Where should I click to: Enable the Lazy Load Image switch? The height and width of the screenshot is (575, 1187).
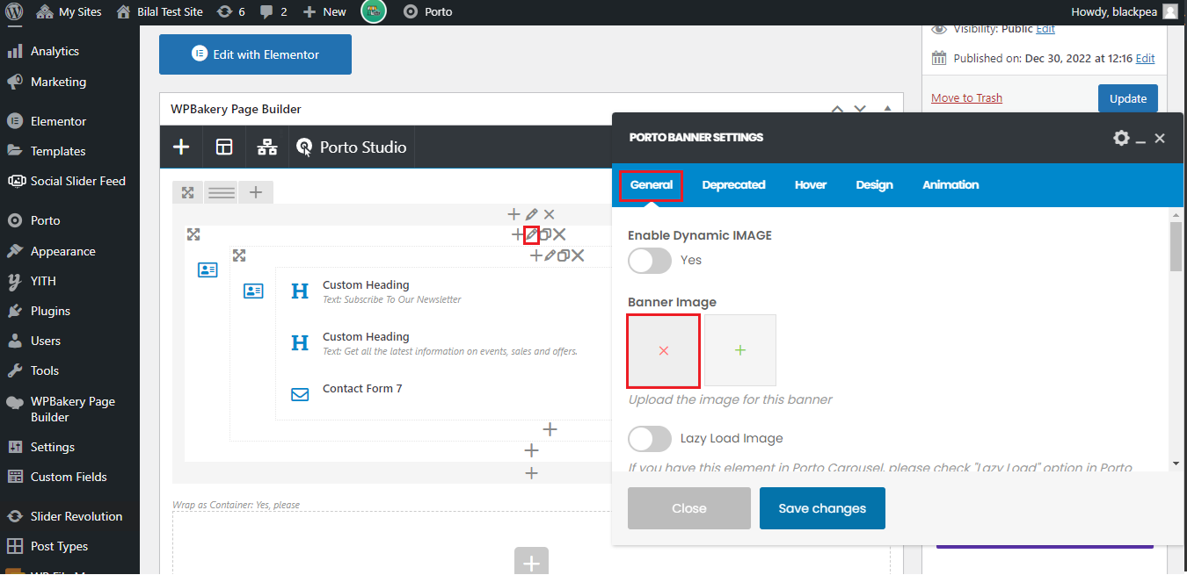click(x=650, y=439)
